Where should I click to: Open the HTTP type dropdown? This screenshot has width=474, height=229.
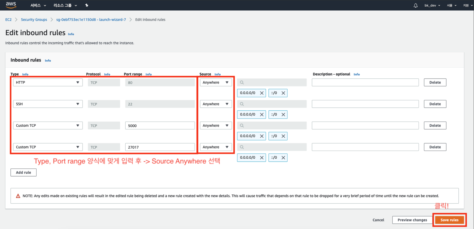(x=48, y=82)
